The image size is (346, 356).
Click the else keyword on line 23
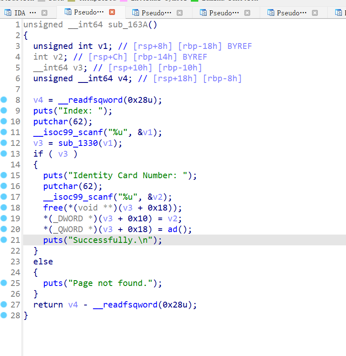point(43,262)
